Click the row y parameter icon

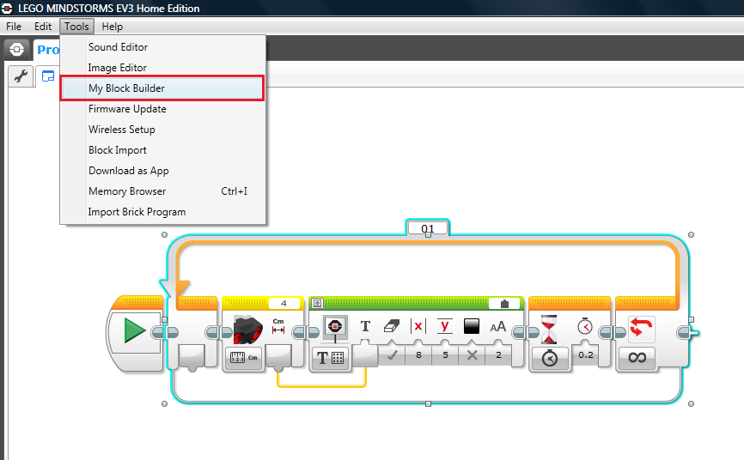pos(445,326)
